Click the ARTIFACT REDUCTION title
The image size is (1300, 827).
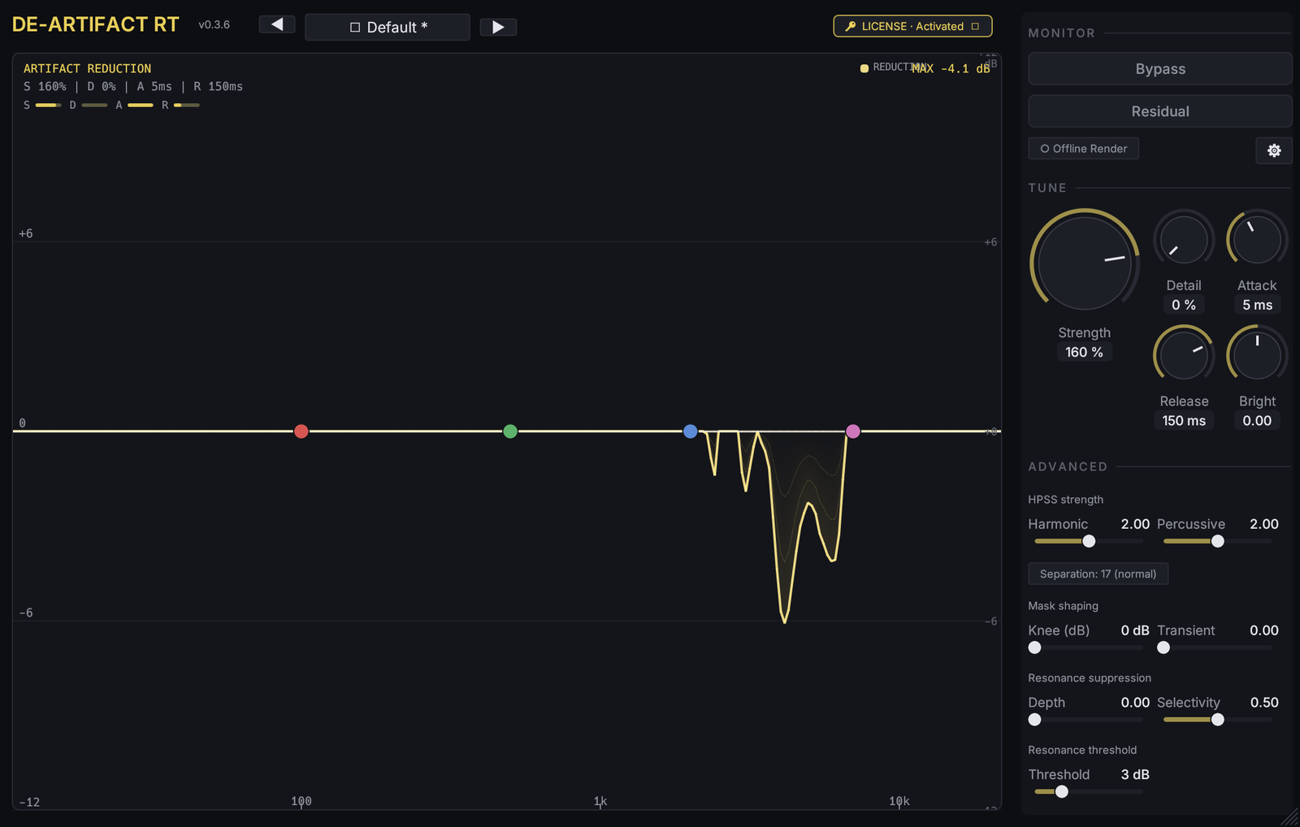click(87, 69)
